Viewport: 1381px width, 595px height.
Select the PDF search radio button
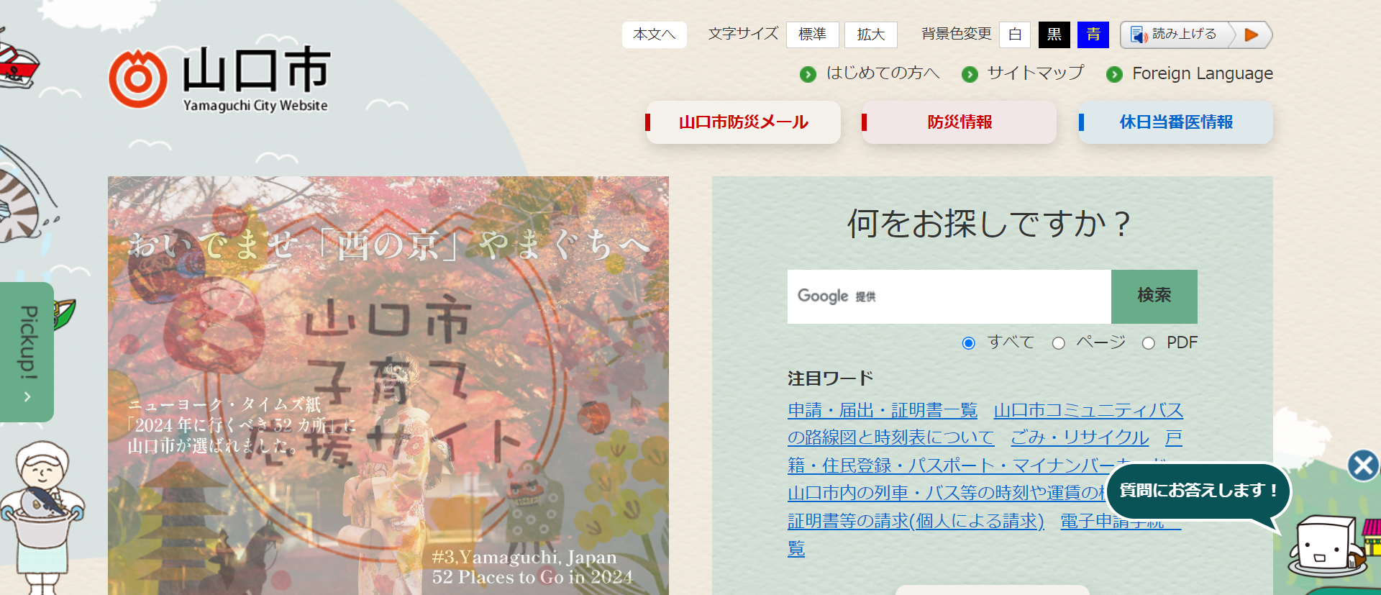[x=1149, y=343]
